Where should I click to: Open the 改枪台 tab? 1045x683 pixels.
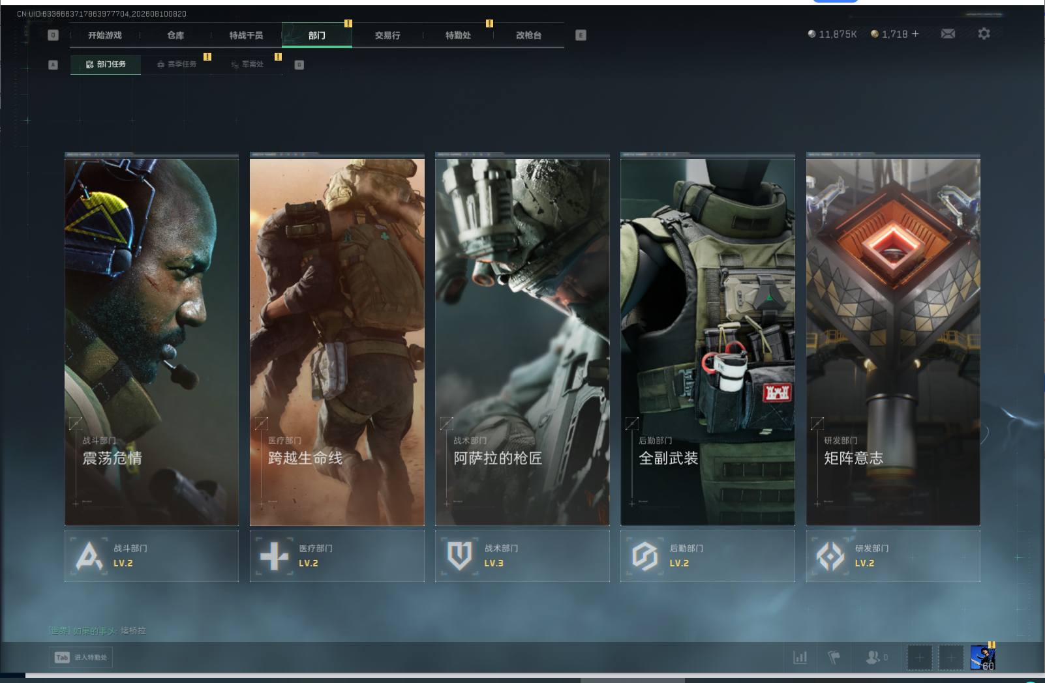[528, 35]
